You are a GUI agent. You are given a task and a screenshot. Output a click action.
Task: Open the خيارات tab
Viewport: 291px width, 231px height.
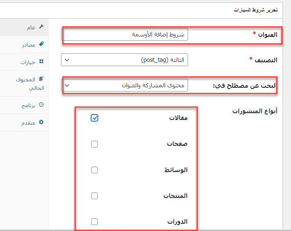click(24, 62)
